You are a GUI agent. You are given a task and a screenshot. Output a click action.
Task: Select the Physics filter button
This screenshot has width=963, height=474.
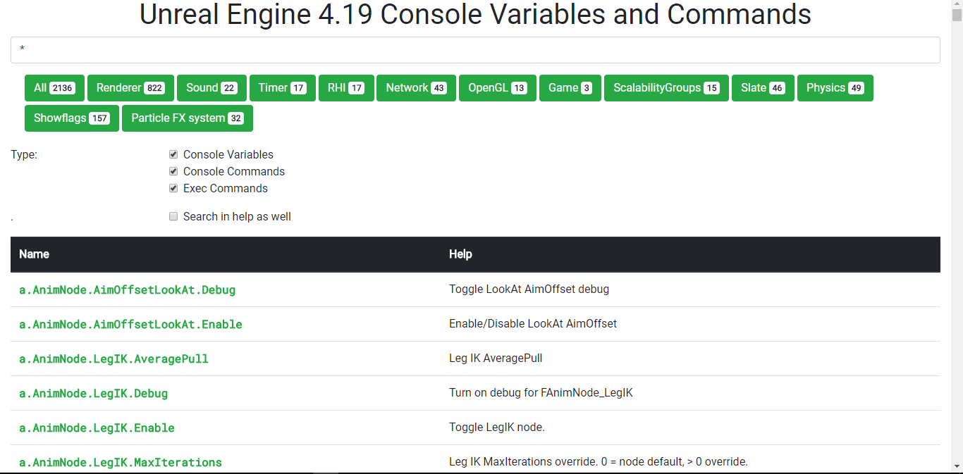pos(835,88)
